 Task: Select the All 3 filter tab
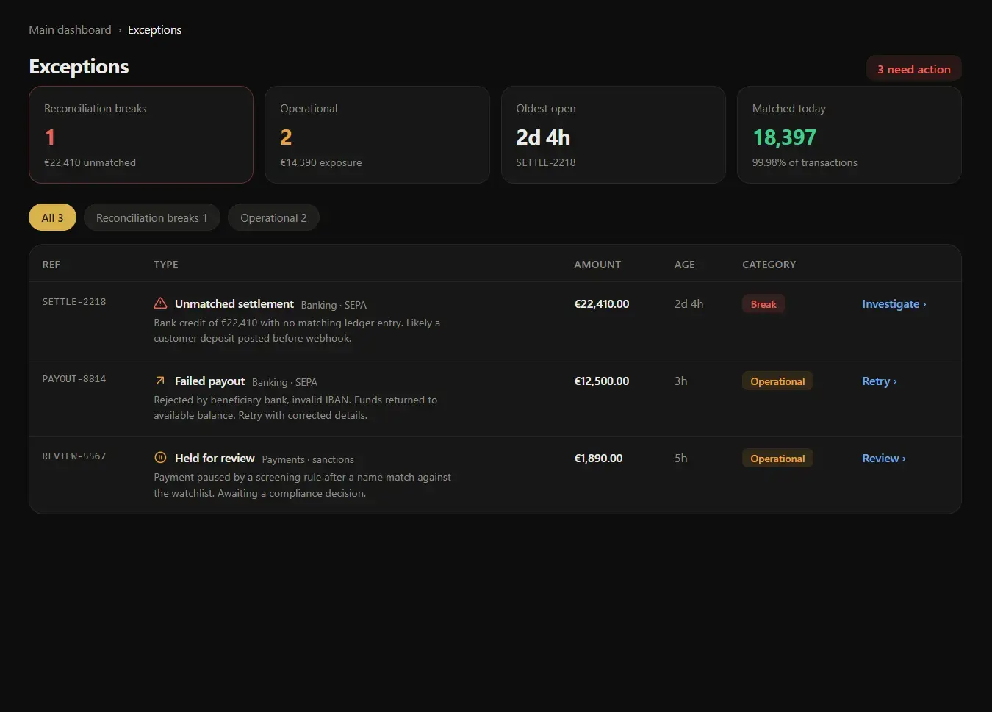tap(52, 217)
